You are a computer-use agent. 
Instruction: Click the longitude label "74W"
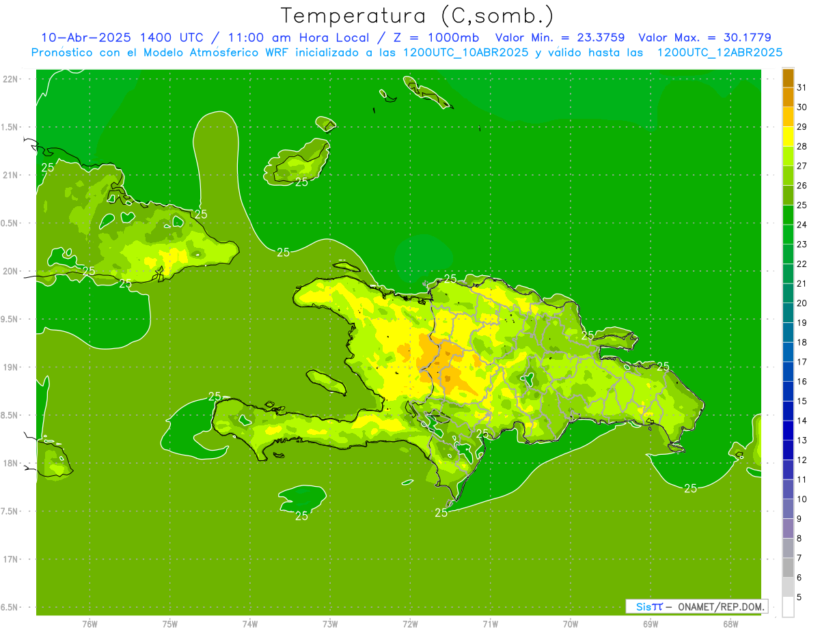[250, 624]
